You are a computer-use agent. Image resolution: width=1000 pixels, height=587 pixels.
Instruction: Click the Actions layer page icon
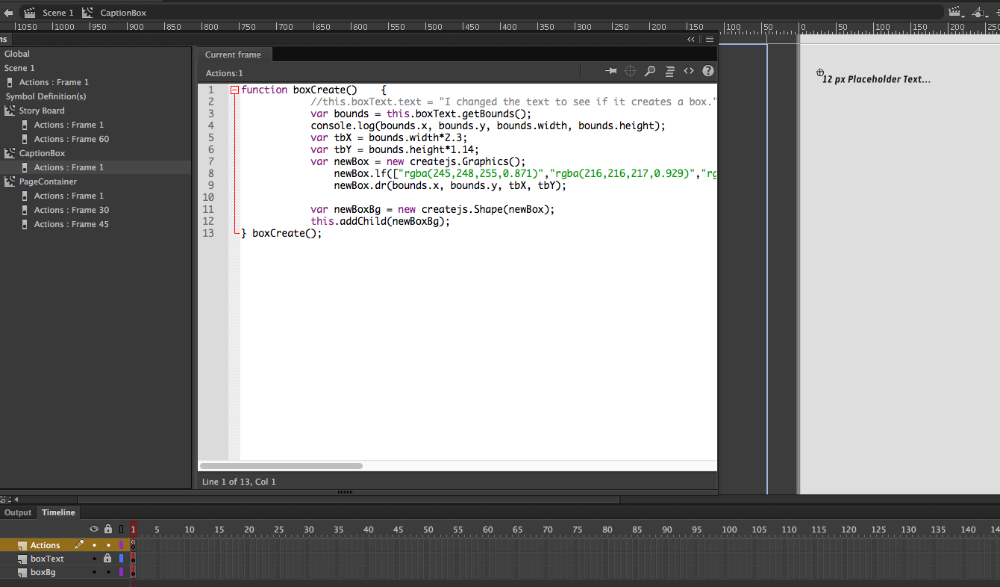click(x=22, y=546)
